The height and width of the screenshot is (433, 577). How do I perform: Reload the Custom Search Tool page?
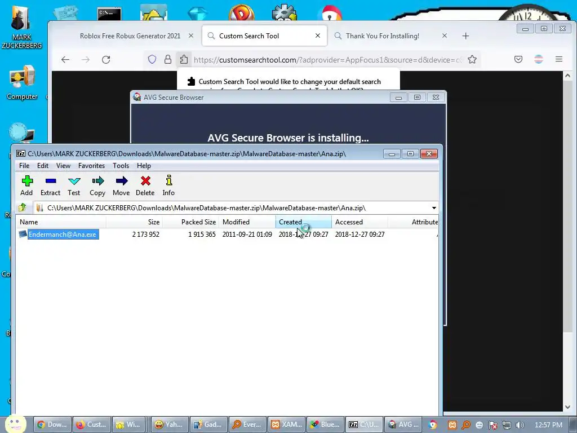coord(106,60)
